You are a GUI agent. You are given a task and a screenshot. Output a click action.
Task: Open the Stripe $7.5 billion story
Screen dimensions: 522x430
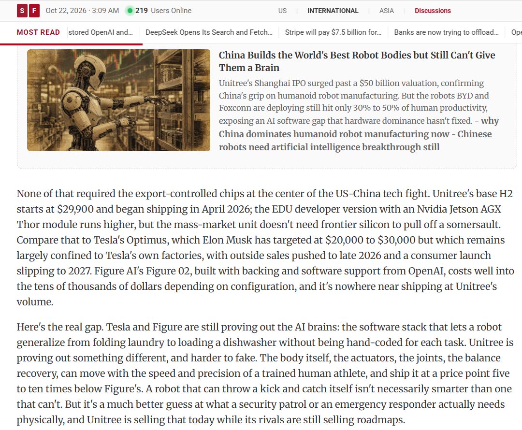point(333,32)
